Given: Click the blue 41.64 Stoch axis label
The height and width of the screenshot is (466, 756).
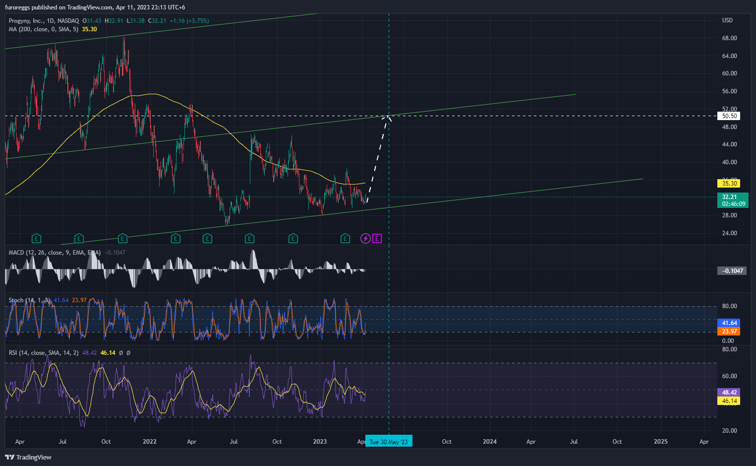Looking at the screenshot, I should [729, 323].
